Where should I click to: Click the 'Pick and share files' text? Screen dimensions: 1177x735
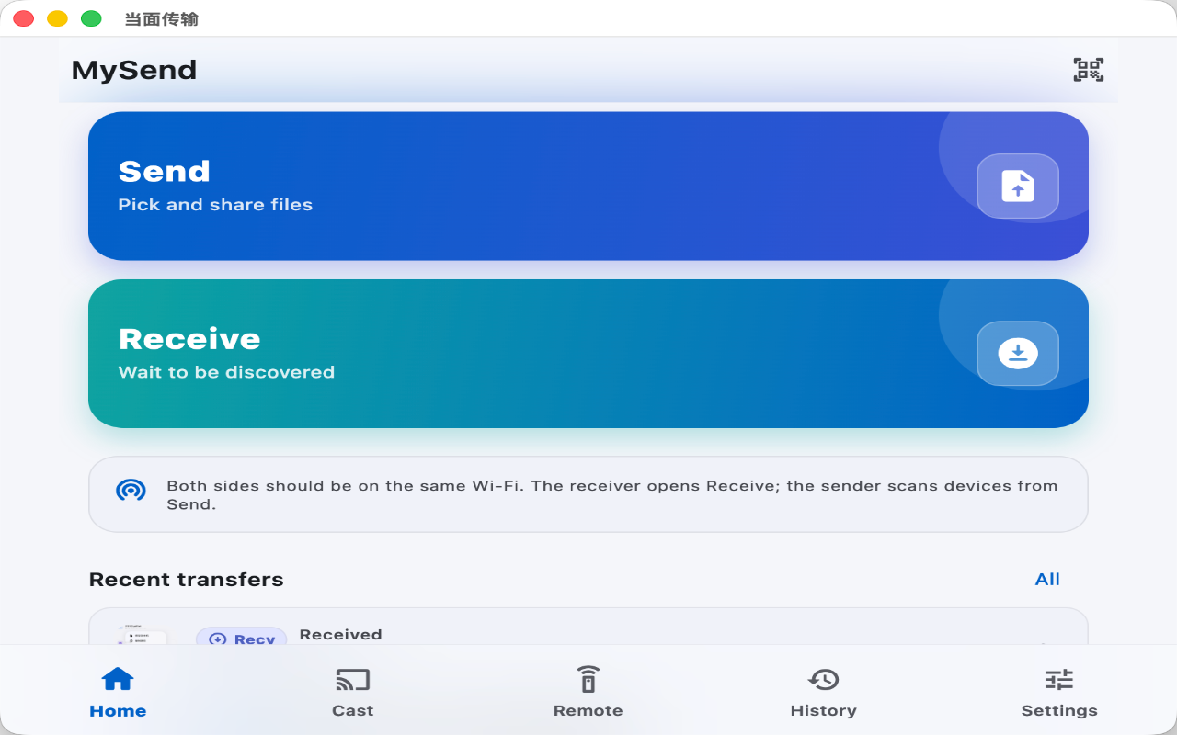tap(215, 205)
